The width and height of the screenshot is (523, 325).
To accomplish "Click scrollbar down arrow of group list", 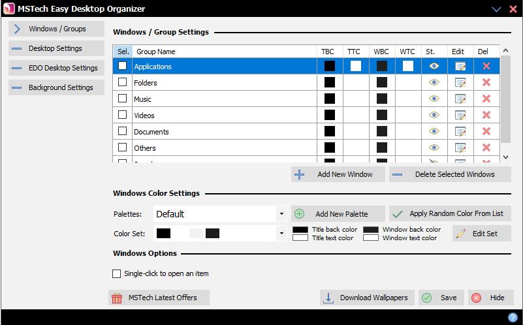I will tap(505, 157).
